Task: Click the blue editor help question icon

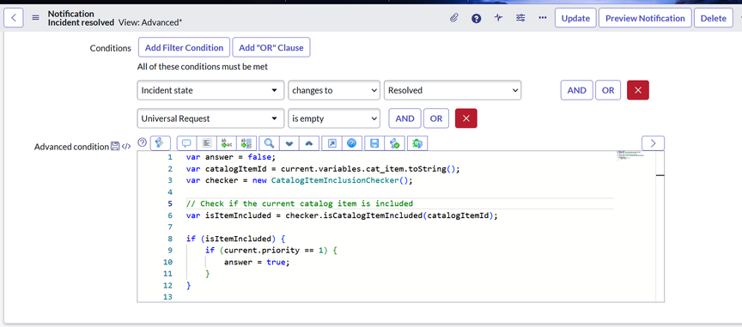Action: [351, 143]
